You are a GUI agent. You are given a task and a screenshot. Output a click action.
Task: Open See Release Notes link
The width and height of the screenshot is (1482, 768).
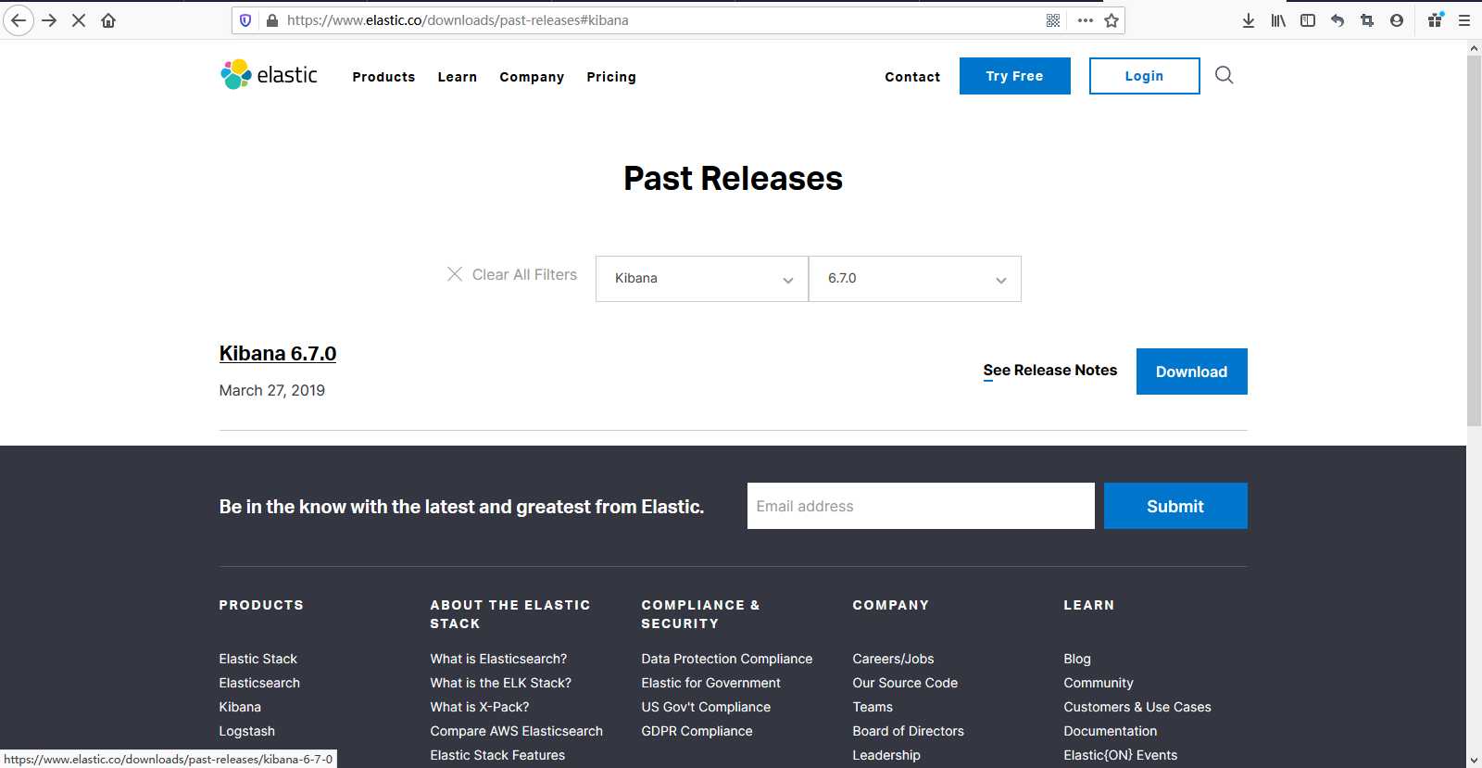[1050, 371]
